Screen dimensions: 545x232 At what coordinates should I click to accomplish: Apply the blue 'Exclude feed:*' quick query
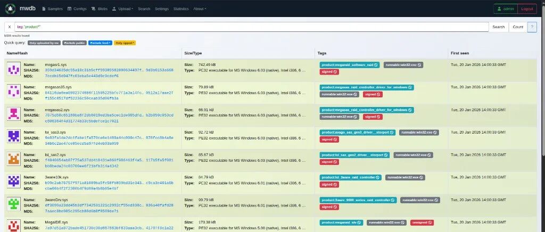100,43
